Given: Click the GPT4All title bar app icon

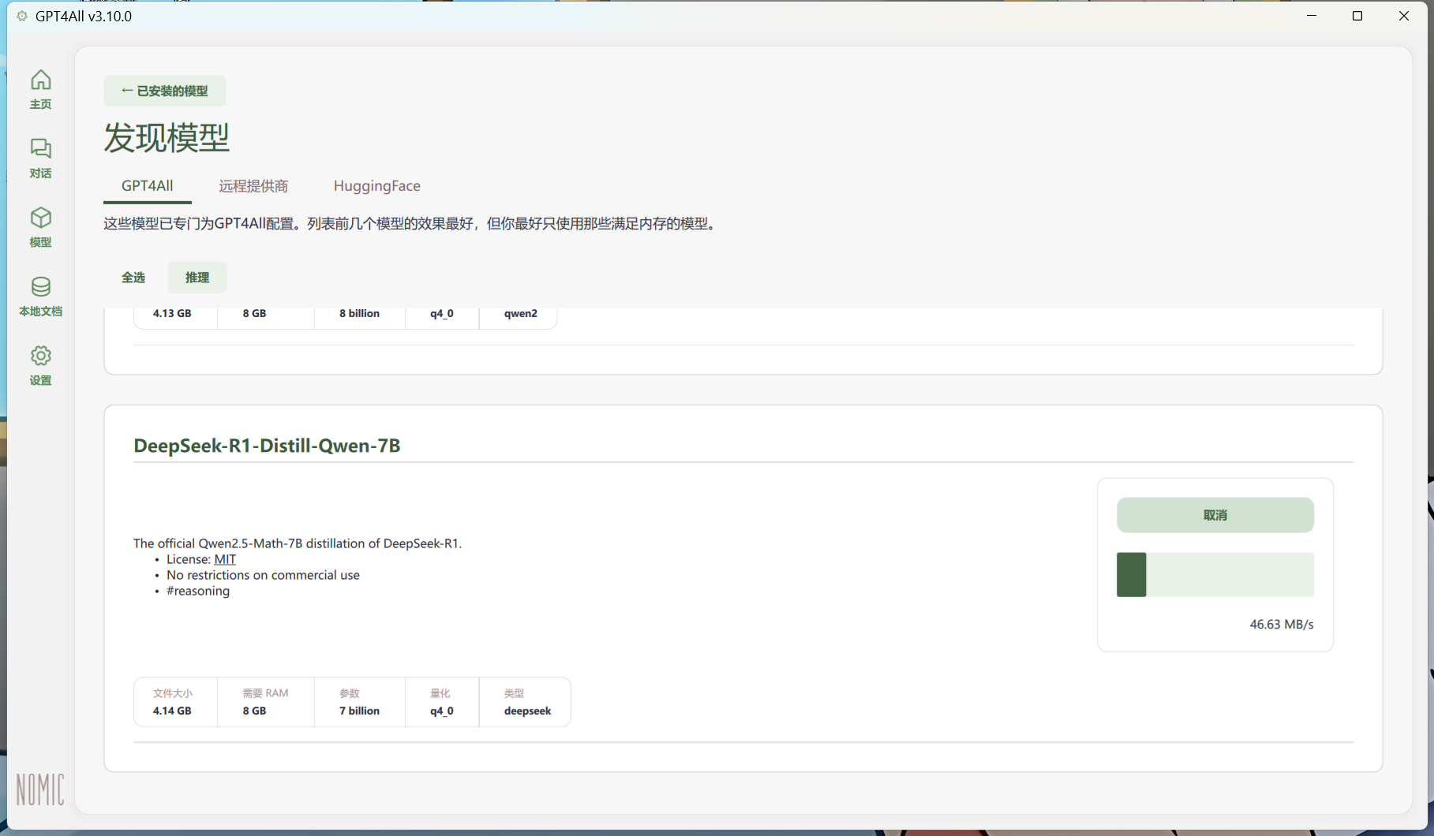Looking at the screenshot, I should click(22, 16).
